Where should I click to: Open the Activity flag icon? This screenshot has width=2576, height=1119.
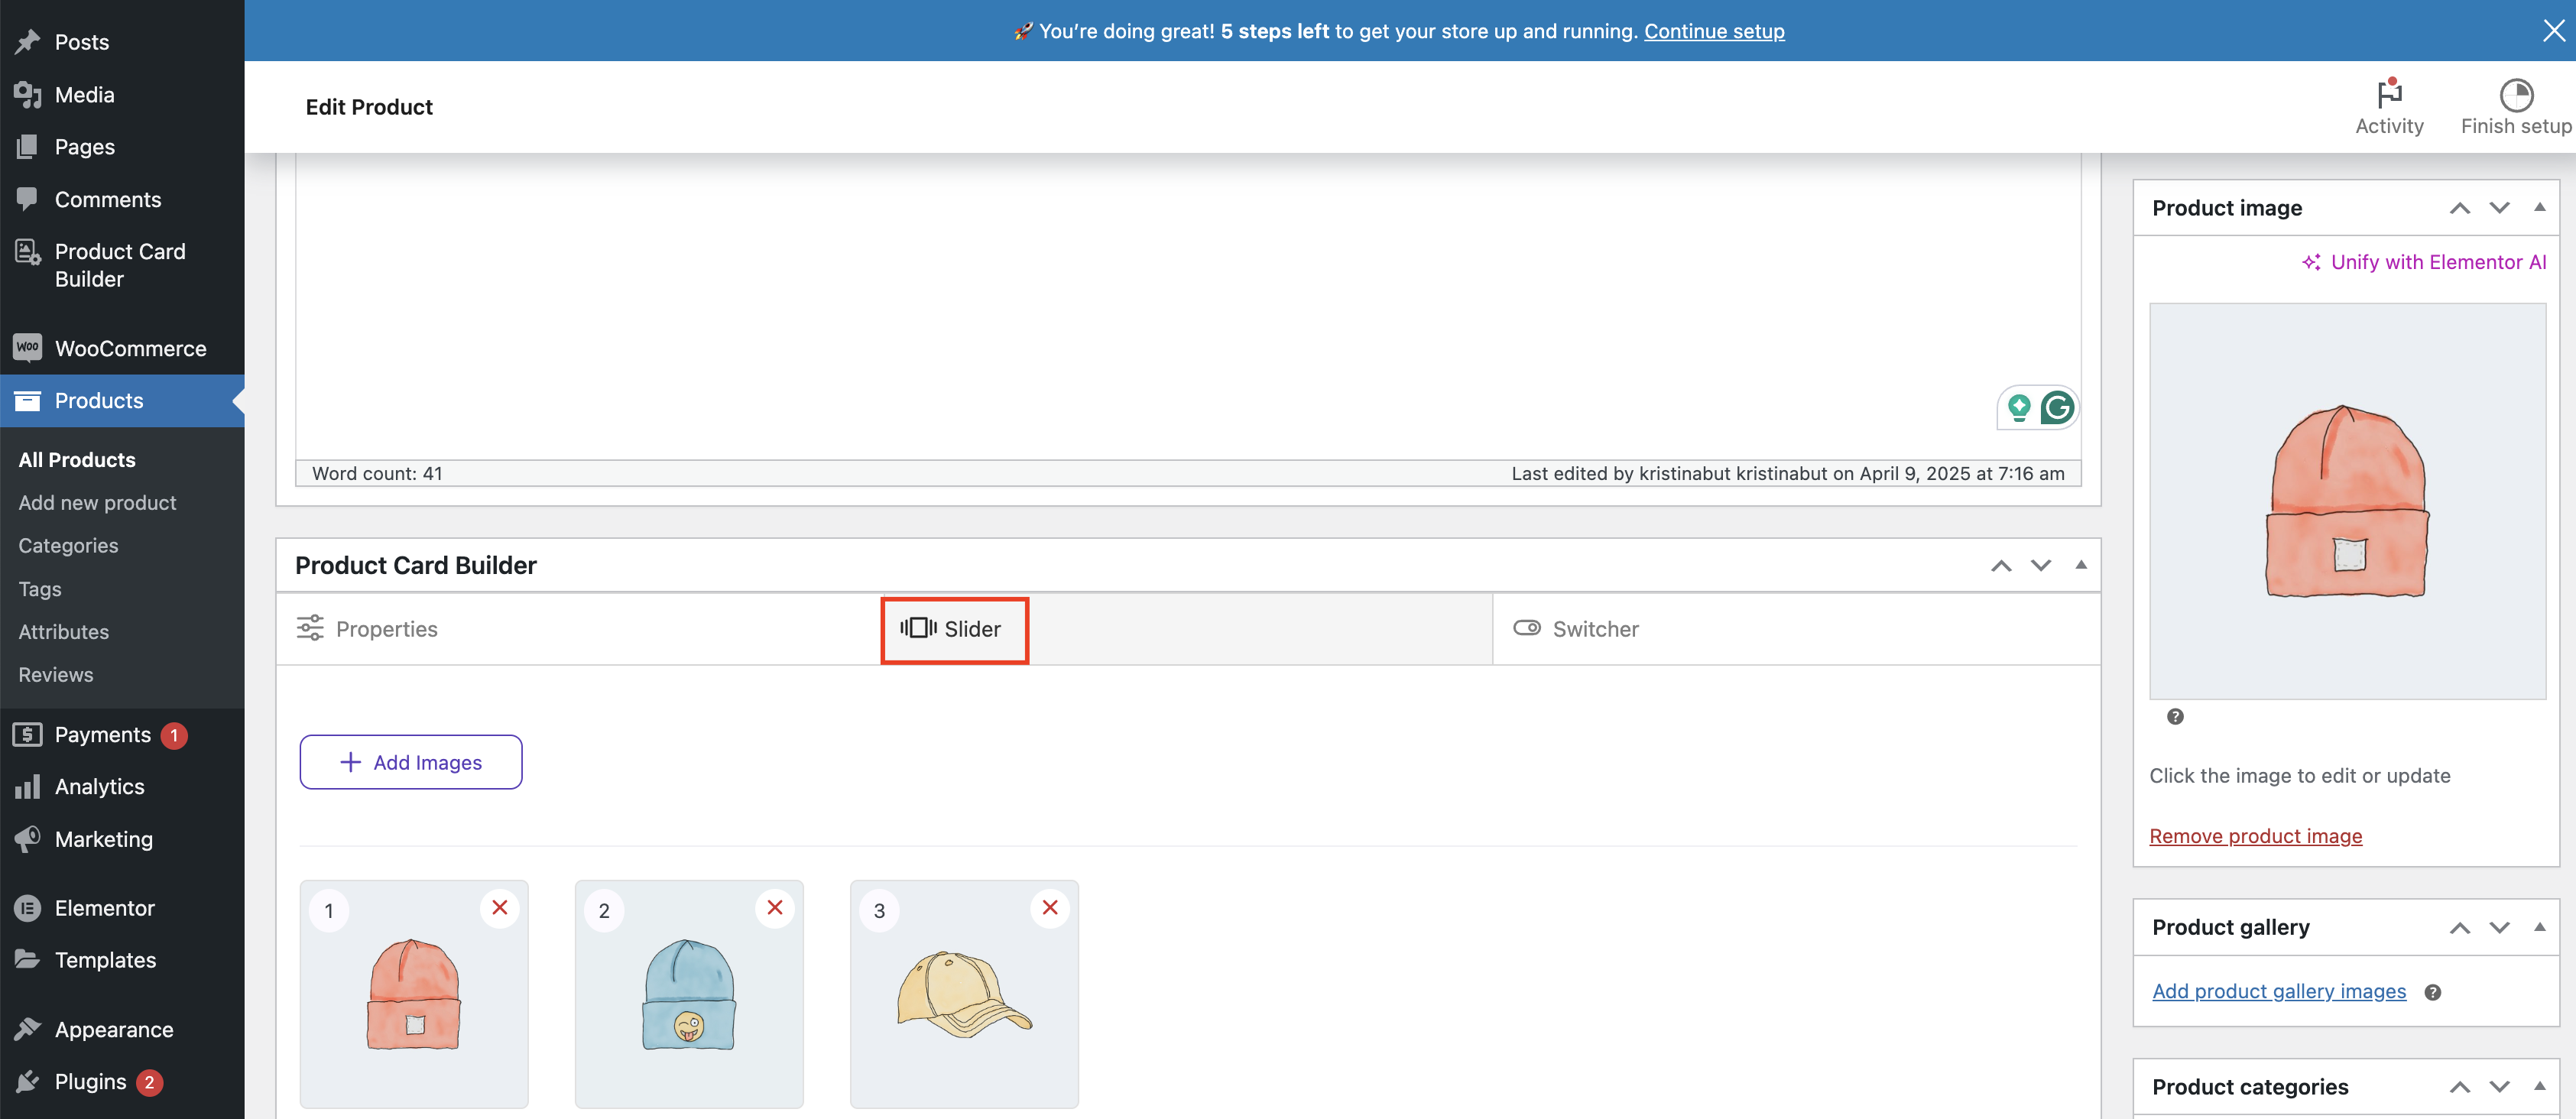2389,93
